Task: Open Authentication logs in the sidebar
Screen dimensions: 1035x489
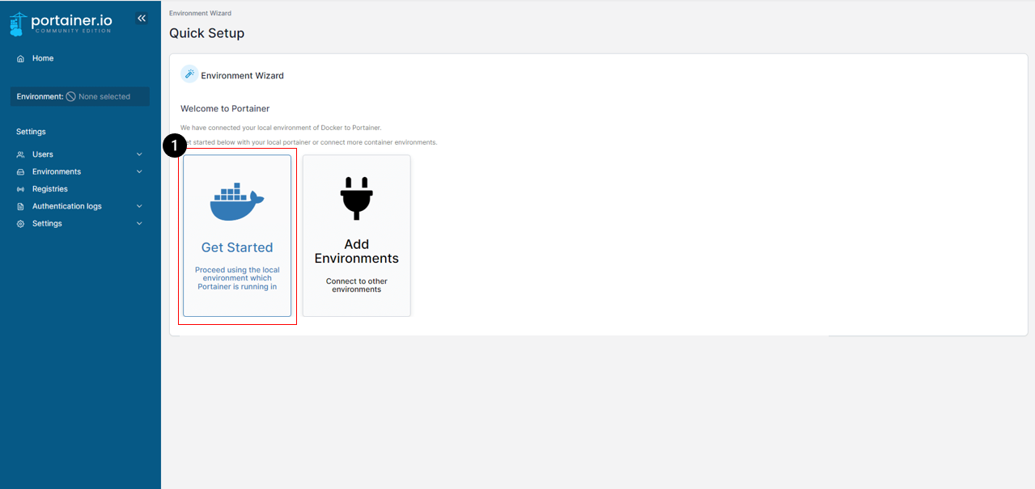Action: point(67,206)
